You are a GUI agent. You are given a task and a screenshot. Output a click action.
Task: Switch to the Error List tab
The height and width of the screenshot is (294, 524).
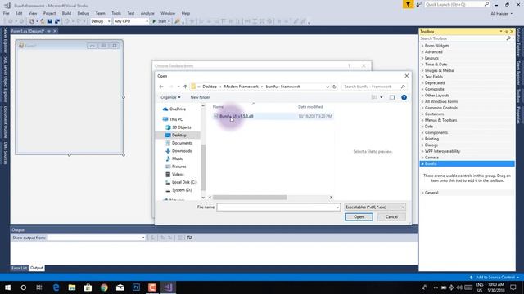pos(19,268)
